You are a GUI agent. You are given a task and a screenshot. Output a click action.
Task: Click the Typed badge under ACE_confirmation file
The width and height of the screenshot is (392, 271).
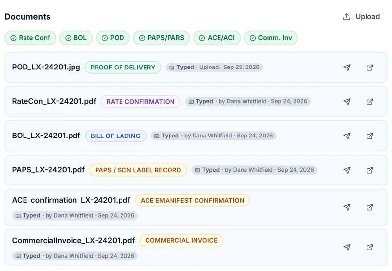pyautogui.click(x=75, y=215)
